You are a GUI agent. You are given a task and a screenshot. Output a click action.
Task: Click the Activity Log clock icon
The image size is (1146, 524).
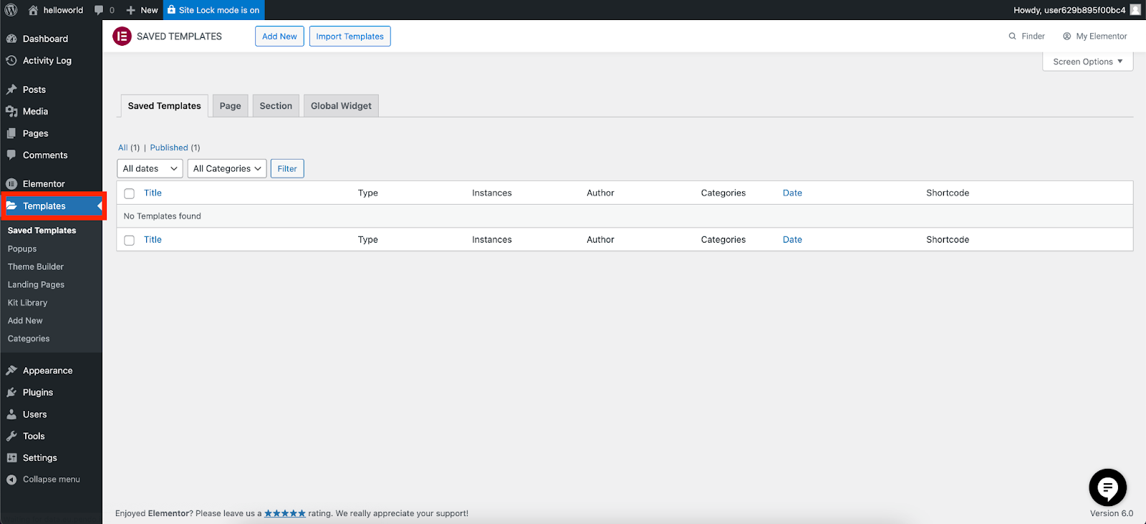point(11,60)
